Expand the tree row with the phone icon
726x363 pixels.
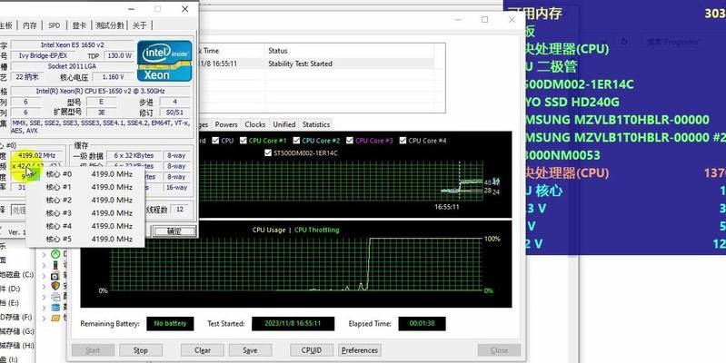pos(45,265)
